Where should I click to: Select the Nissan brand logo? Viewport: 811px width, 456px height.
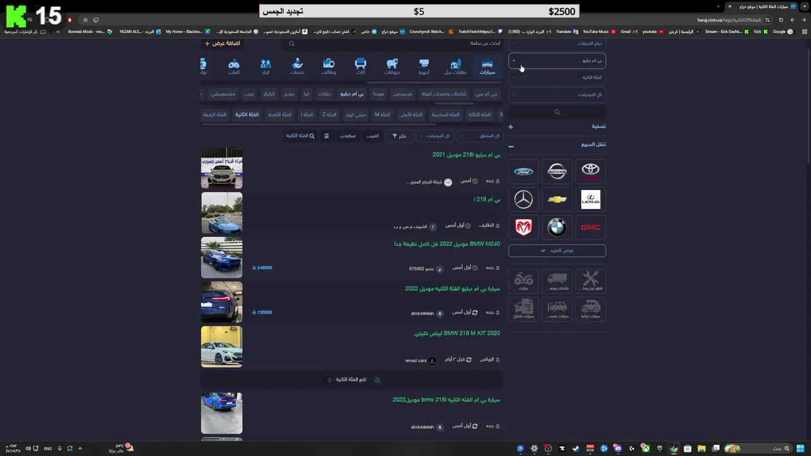pos(557,171)
